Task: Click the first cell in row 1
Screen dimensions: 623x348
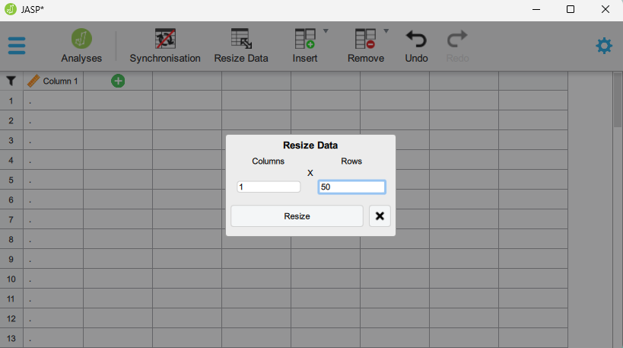Action: pos(53,101)
